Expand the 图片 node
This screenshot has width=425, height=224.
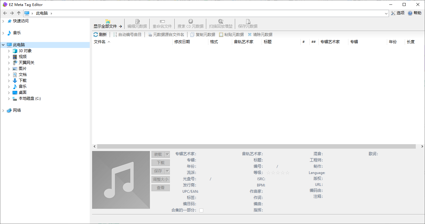(x=9, y=69)
